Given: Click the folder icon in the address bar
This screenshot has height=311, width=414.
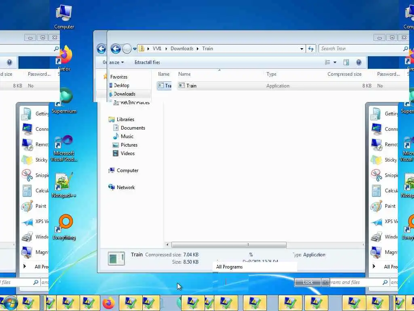Looking at the screenshot, I should click(142, 49).
